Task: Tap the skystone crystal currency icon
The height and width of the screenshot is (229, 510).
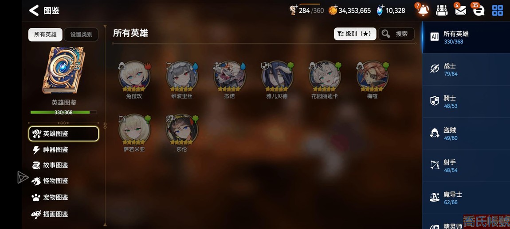Action: pyautogui.click(x=380, y=10)
